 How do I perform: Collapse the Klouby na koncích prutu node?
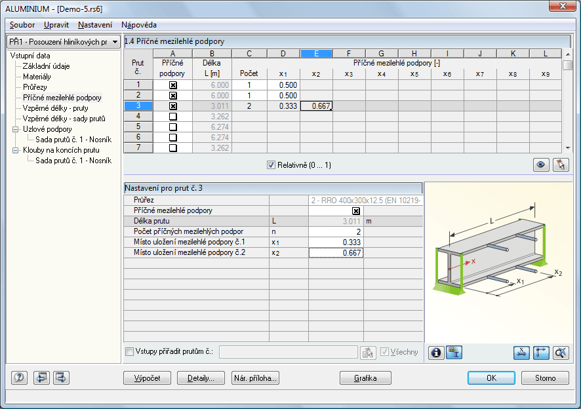tap(16, 150)
